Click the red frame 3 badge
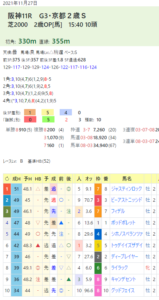 tap(98, 200)
